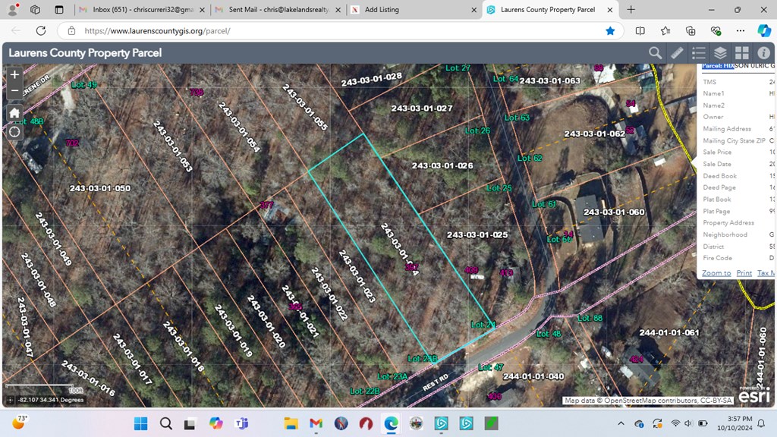The image size is (777, 437).
Task: Open the map search tool
Action: pos(655,53)
